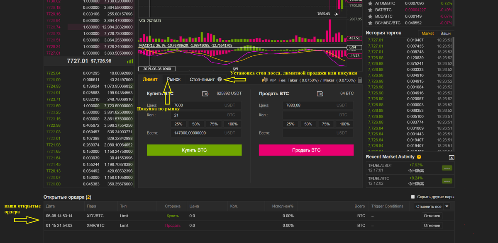Screen dimensions: 498x243
Task: Click the VIP flame icon
Action: pyautogui.click(x=264, y=79)
